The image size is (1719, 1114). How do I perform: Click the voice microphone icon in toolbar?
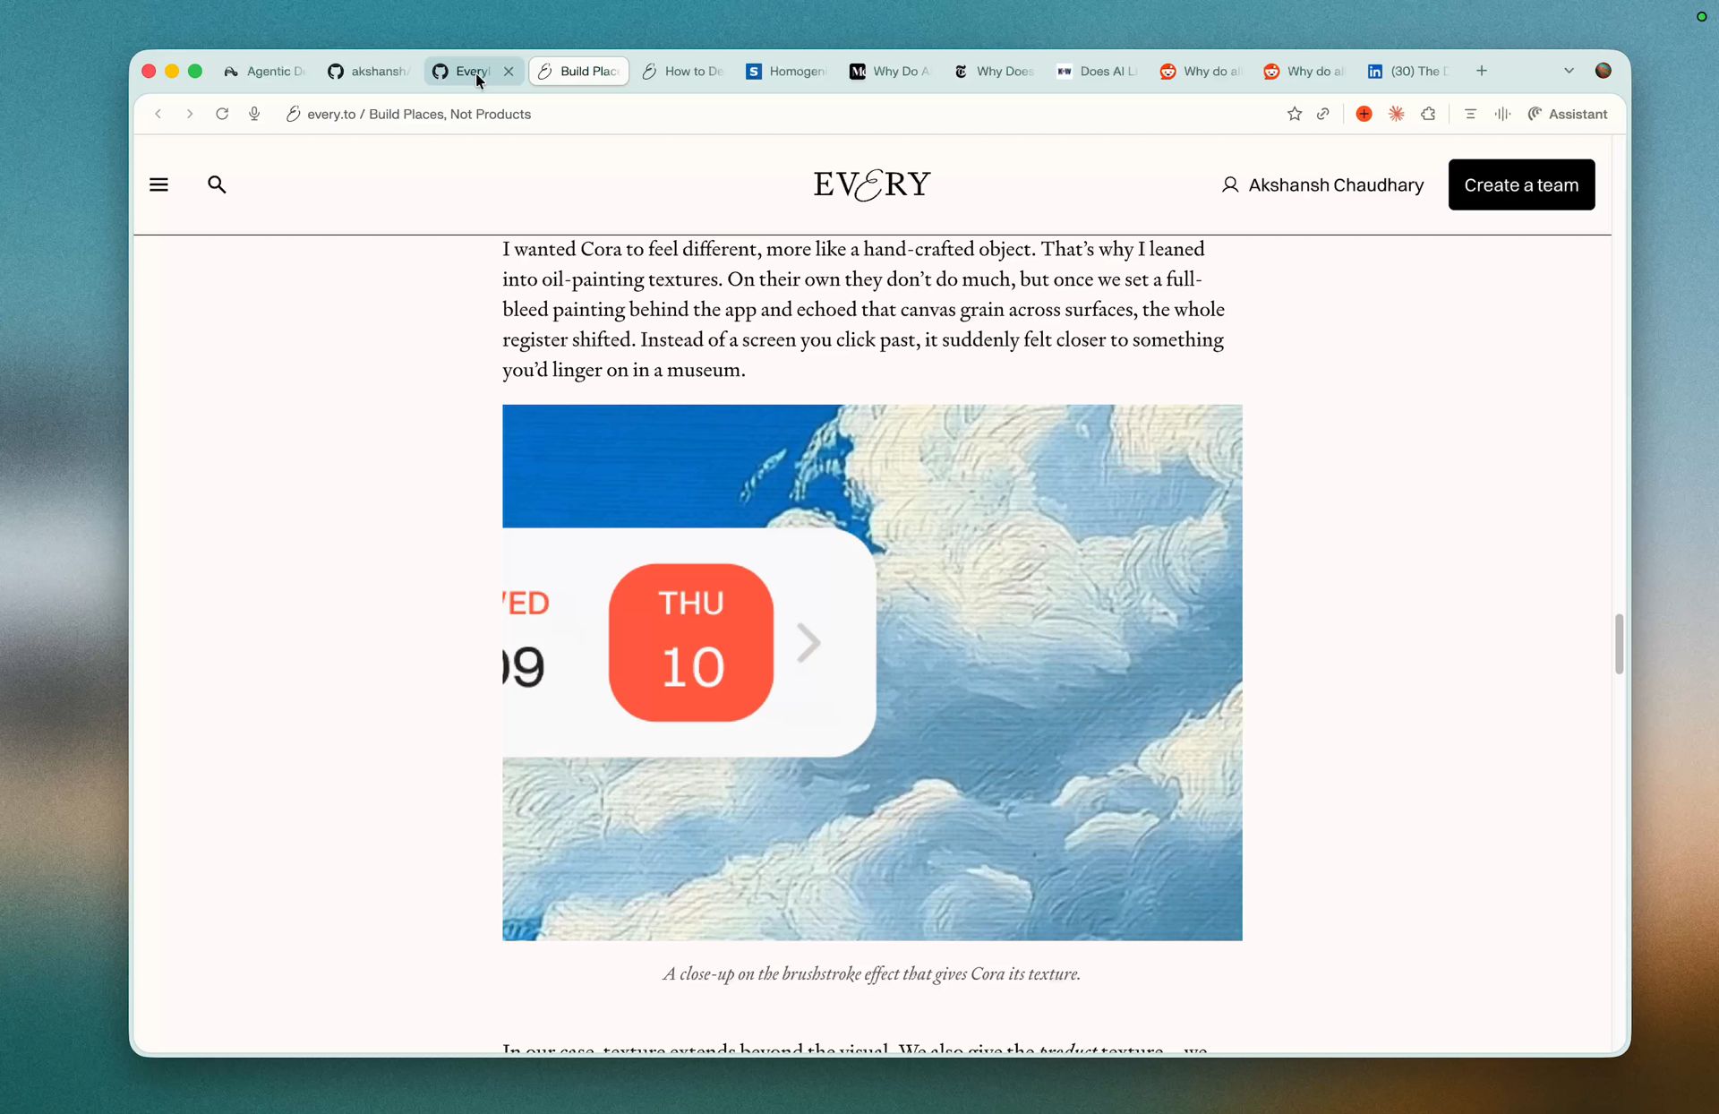[x=254, y=114]
